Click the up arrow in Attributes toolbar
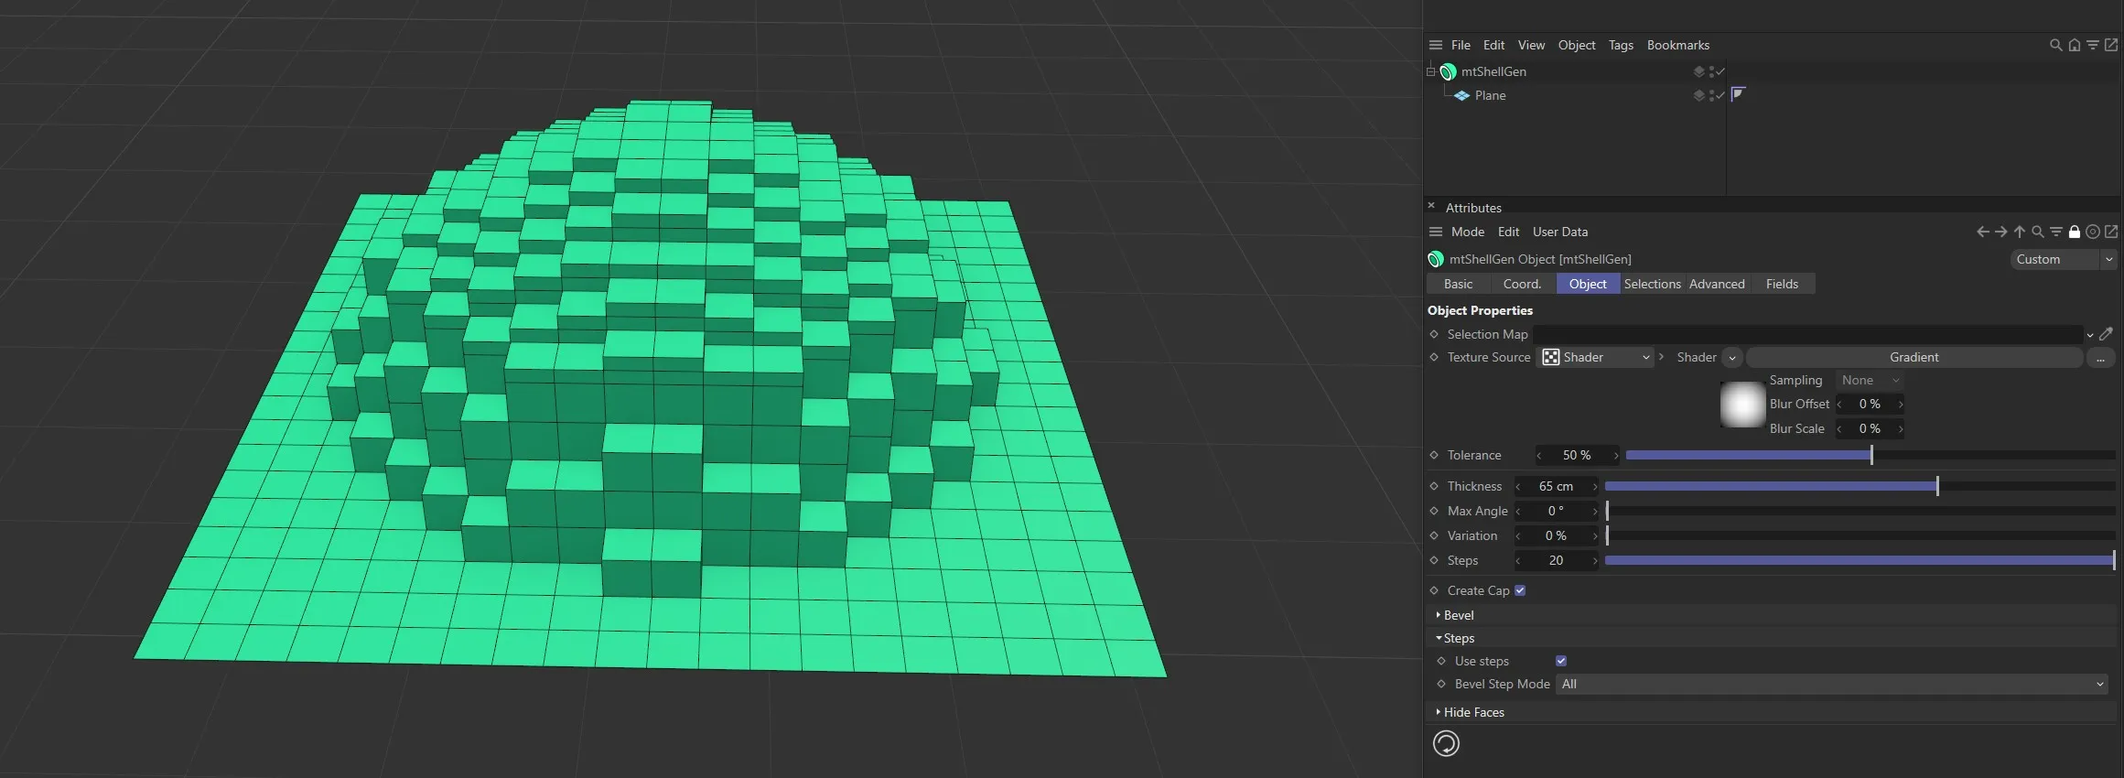The width and height of the screenshot is (2124, 778). point(2019,232)
